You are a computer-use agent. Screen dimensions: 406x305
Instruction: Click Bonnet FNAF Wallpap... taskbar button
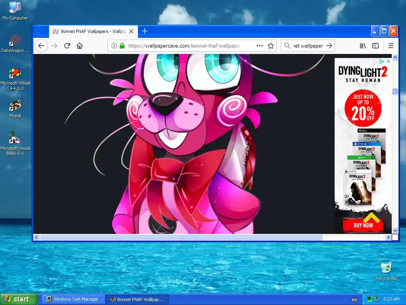click(x=137, y=299)
